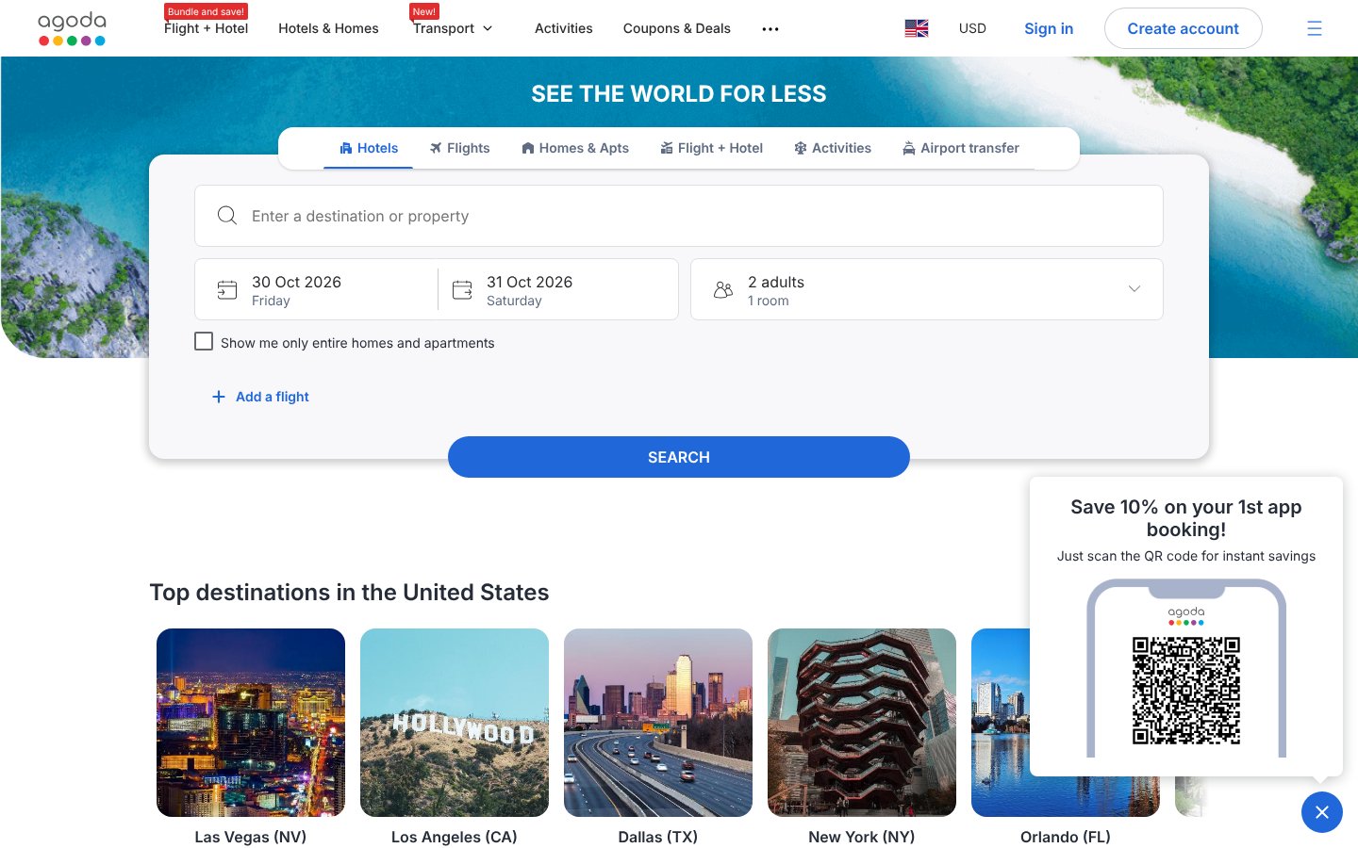The image size is (1358, 848).
Task: Click Sign in link
Action: coord(1049,28)
